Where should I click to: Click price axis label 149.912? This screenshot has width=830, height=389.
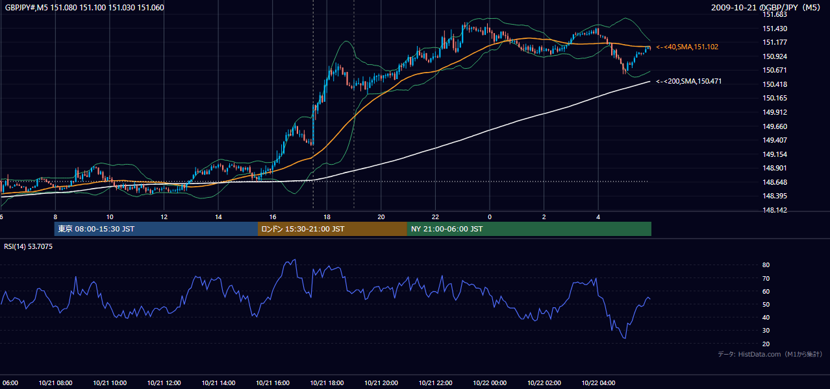click(774, 112)
